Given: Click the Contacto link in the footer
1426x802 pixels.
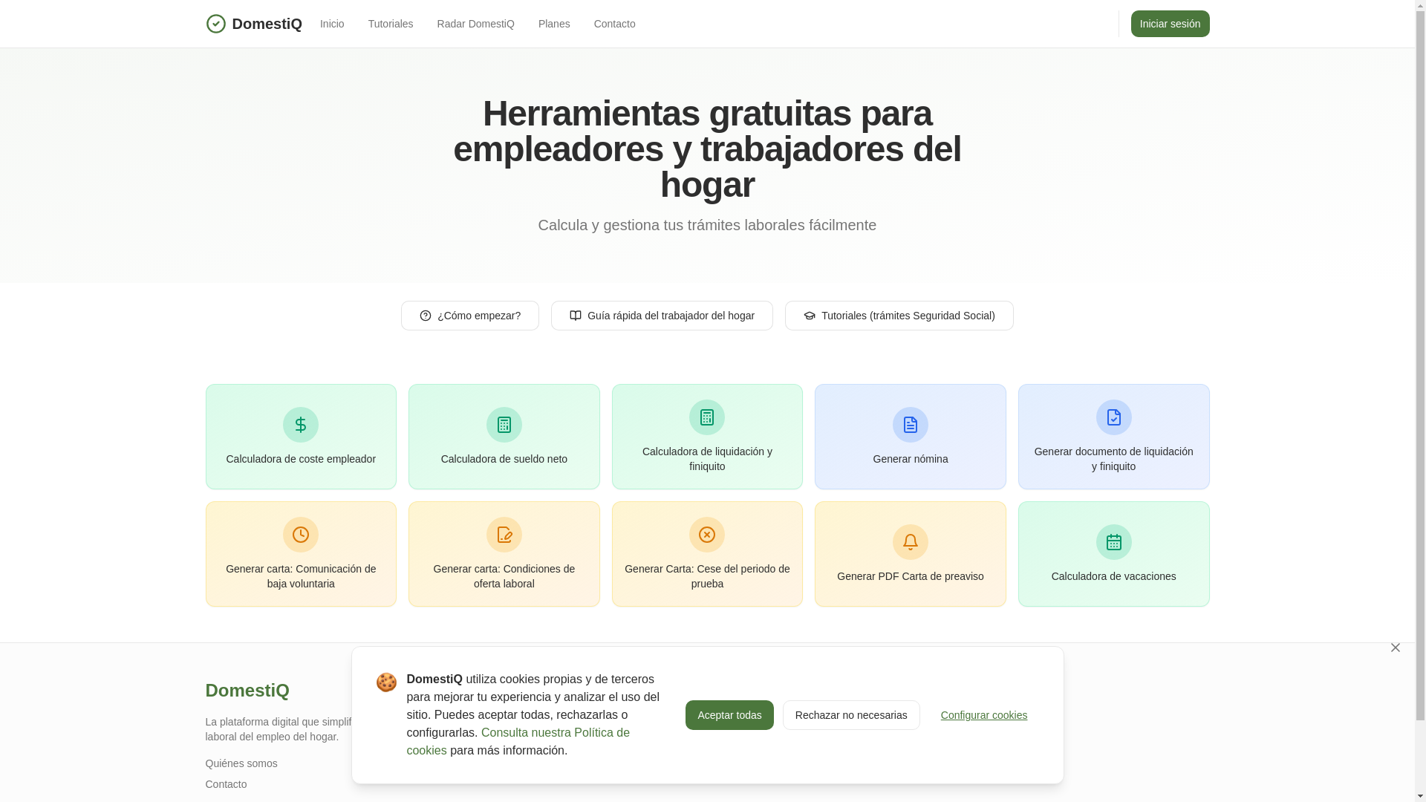Looking at the screenshot, I should [227, 784].
